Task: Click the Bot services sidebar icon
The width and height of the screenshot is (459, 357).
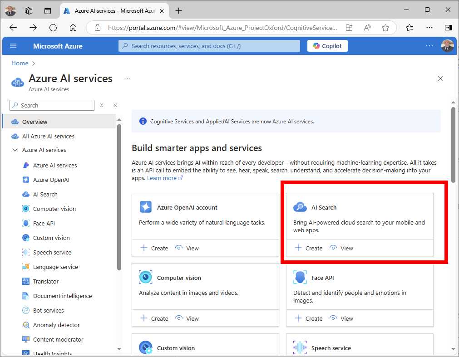Action: tap(26, 311)
